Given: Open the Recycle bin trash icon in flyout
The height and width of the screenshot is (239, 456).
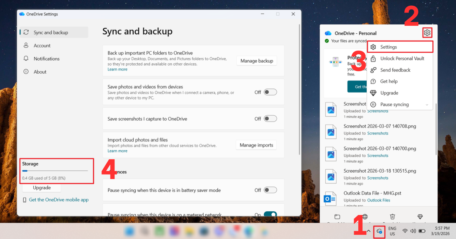Looking at the screenshot, I should point(393,217).
